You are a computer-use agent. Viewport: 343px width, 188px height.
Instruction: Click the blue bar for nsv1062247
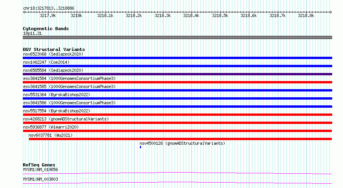point(177,66)
